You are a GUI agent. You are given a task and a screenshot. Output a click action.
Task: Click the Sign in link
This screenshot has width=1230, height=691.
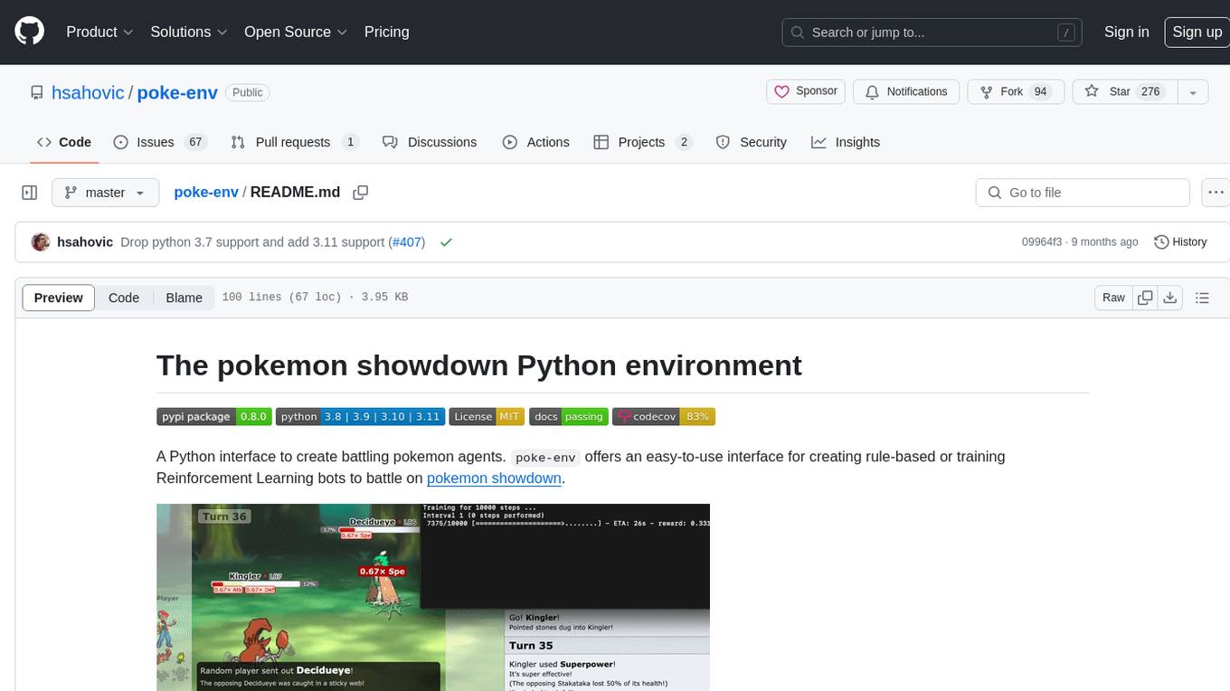tap(1126, 32)
